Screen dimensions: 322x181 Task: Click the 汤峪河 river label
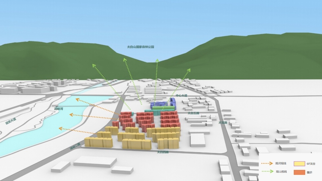58,109
